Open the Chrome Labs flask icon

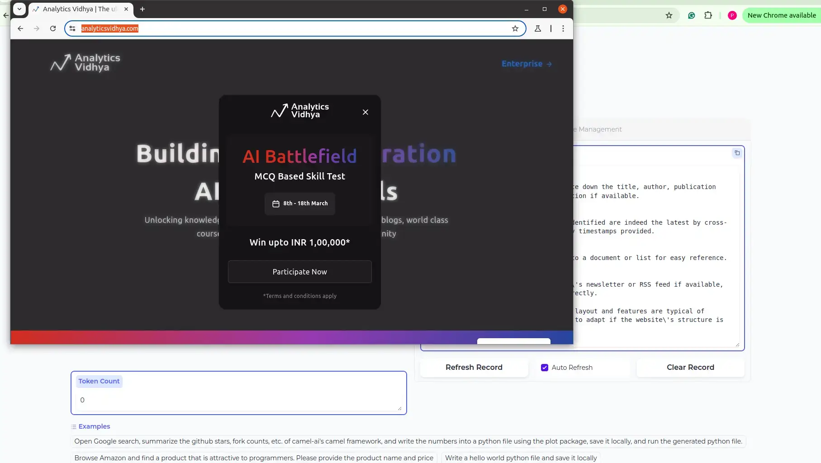(x=538, y=28)
